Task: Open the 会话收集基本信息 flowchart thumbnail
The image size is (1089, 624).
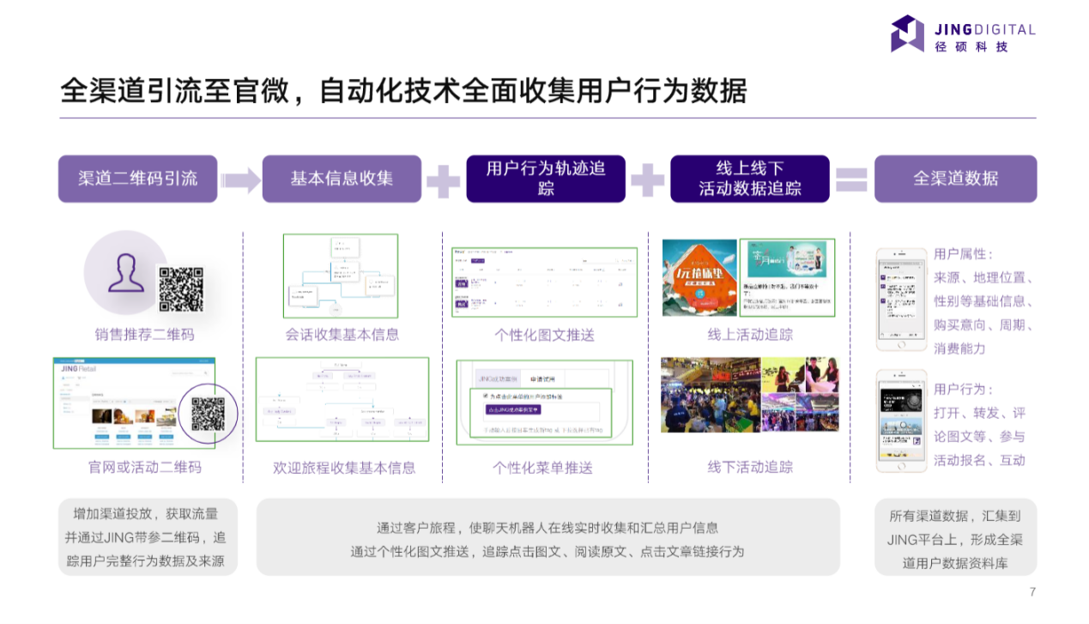Action: (x=341, y=276)
